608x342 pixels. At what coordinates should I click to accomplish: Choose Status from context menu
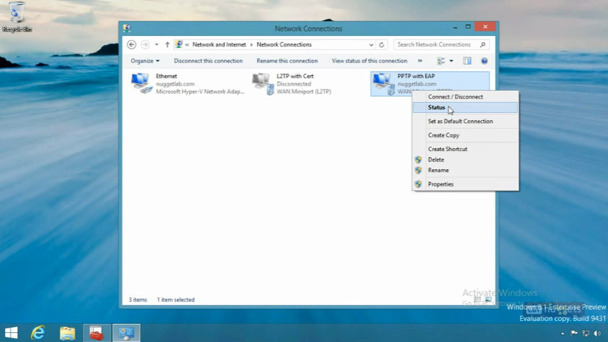click(x=465, y=107)
